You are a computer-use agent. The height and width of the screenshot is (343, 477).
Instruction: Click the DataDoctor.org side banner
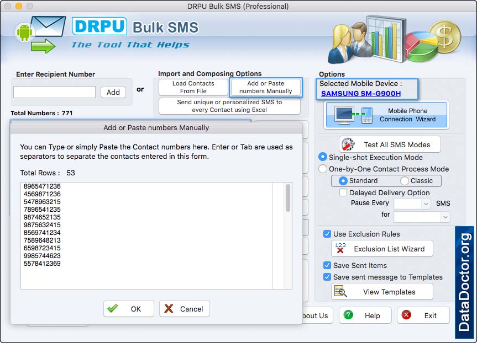[464, 282]
